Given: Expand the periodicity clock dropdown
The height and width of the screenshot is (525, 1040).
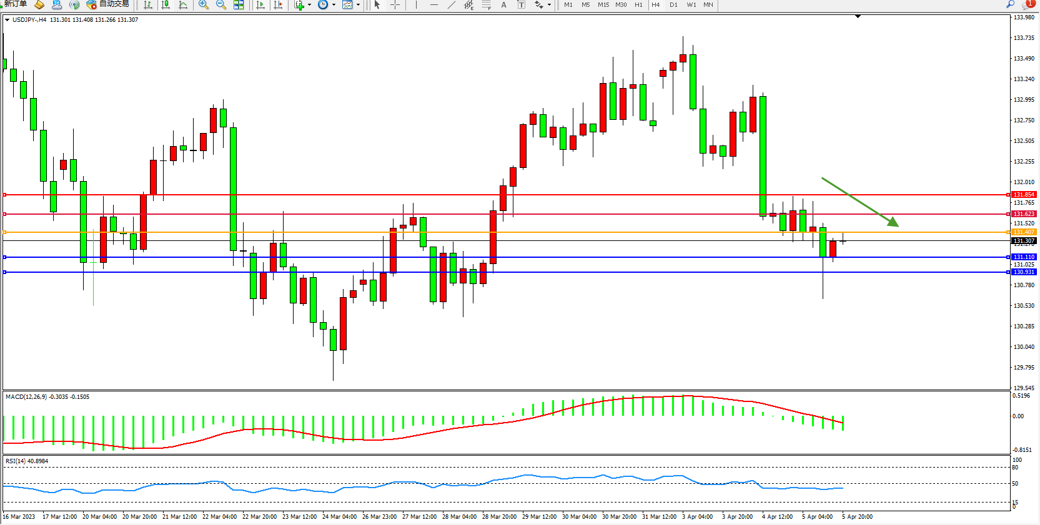Looking at the screenshot, I should (x=334, y=5).
